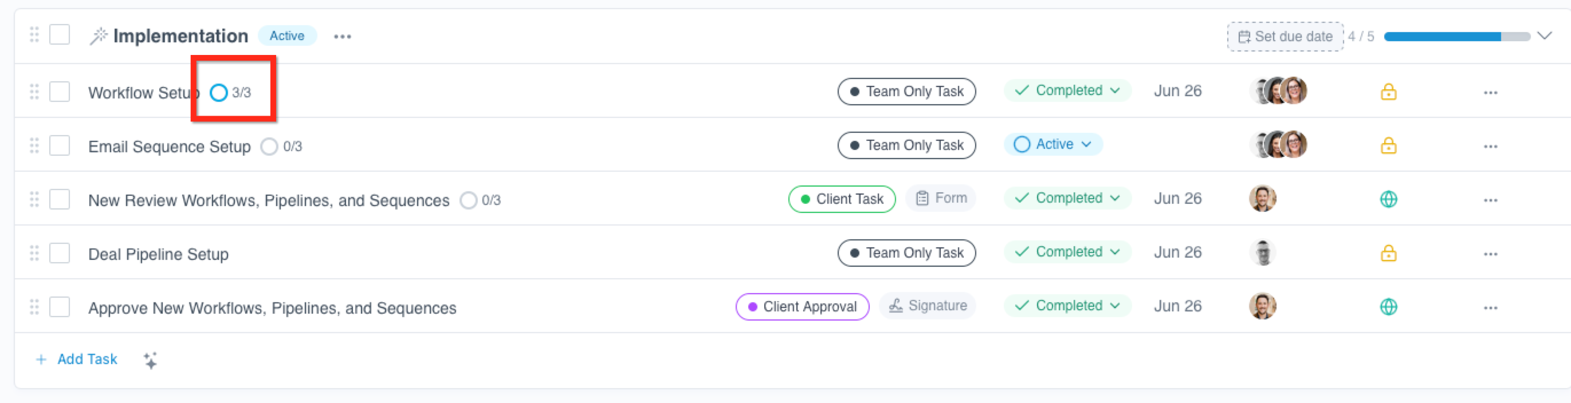Click the lock icon on Workflow Setup row

coord(1388,92)
